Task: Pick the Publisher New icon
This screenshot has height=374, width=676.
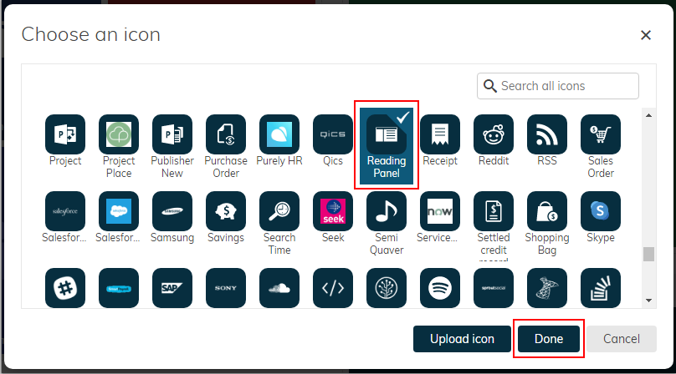Action: (172, 134)
